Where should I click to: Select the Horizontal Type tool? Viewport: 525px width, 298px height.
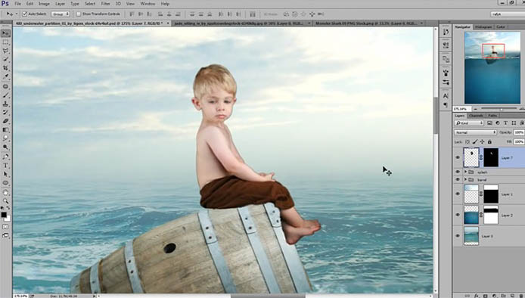(6, 166)
